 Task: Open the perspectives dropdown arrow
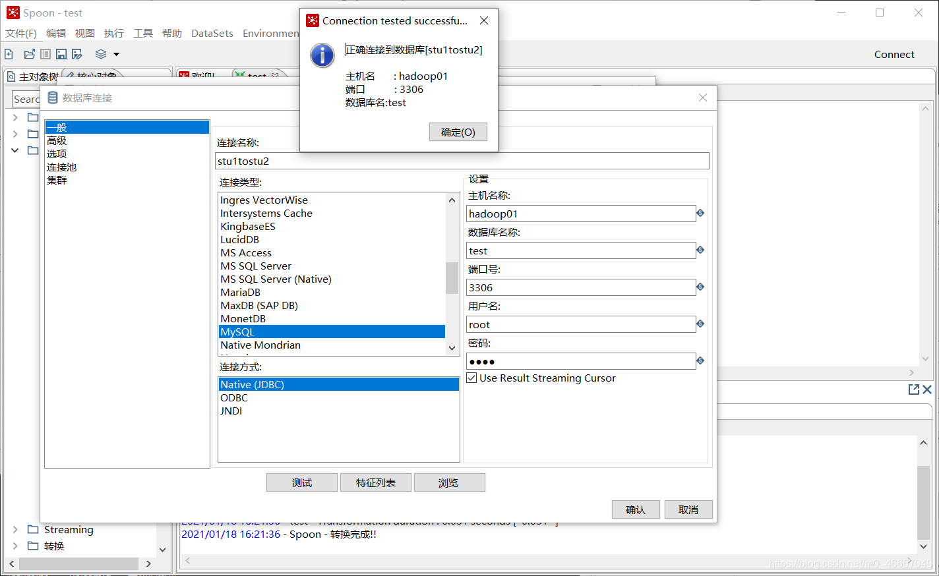pyautogui.click(x=116, y=54)
